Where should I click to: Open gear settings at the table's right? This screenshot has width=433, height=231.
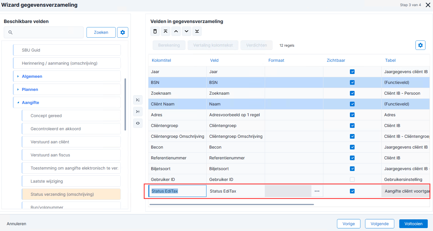click(420, 45)
